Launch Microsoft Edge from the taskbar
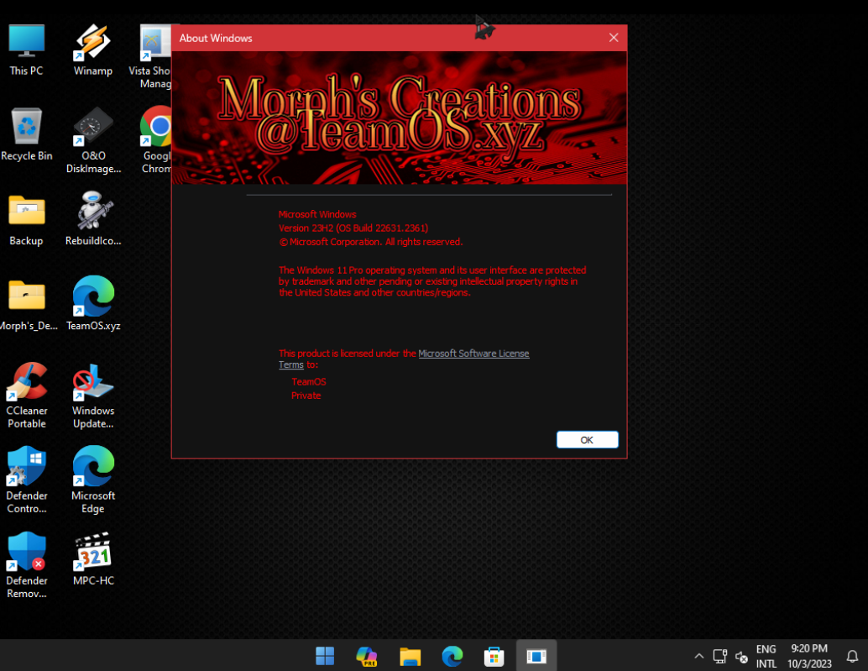The width and height of the screenshot is (868, 671). pos(452,656)
